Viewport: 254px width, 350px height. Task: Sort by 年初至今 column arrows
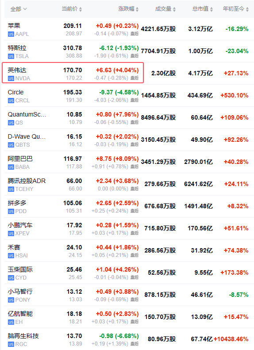pyautogui.click(x=247, y=9)
